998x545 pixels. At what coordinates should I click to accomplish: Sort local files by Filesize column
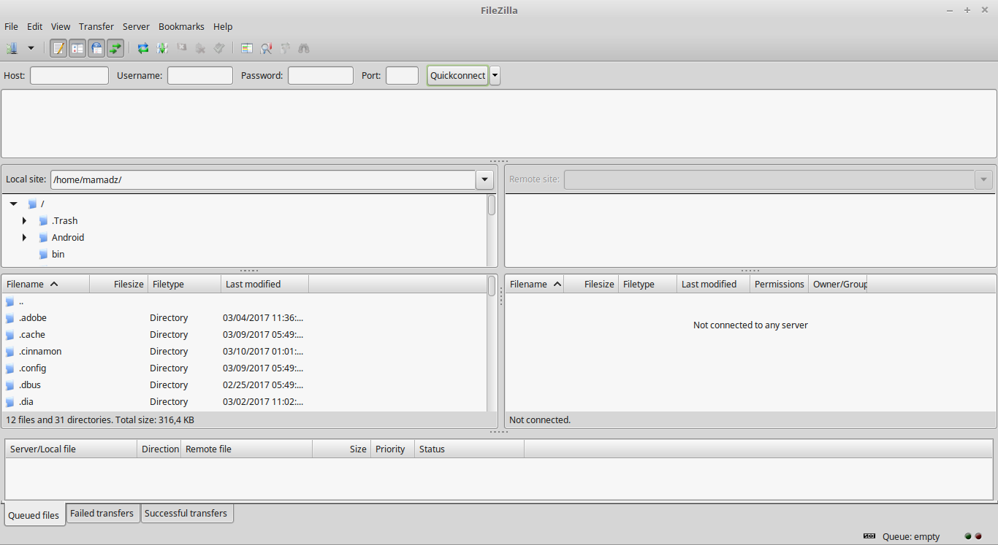point(119,285)
